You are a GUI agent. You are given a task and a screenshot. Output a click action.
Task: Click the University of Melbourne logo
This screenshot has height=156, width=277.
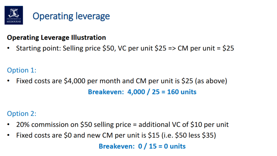(x=14, y=15)
